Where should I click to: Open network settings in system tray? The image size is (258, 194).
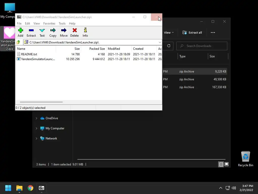tap(228, 188)
